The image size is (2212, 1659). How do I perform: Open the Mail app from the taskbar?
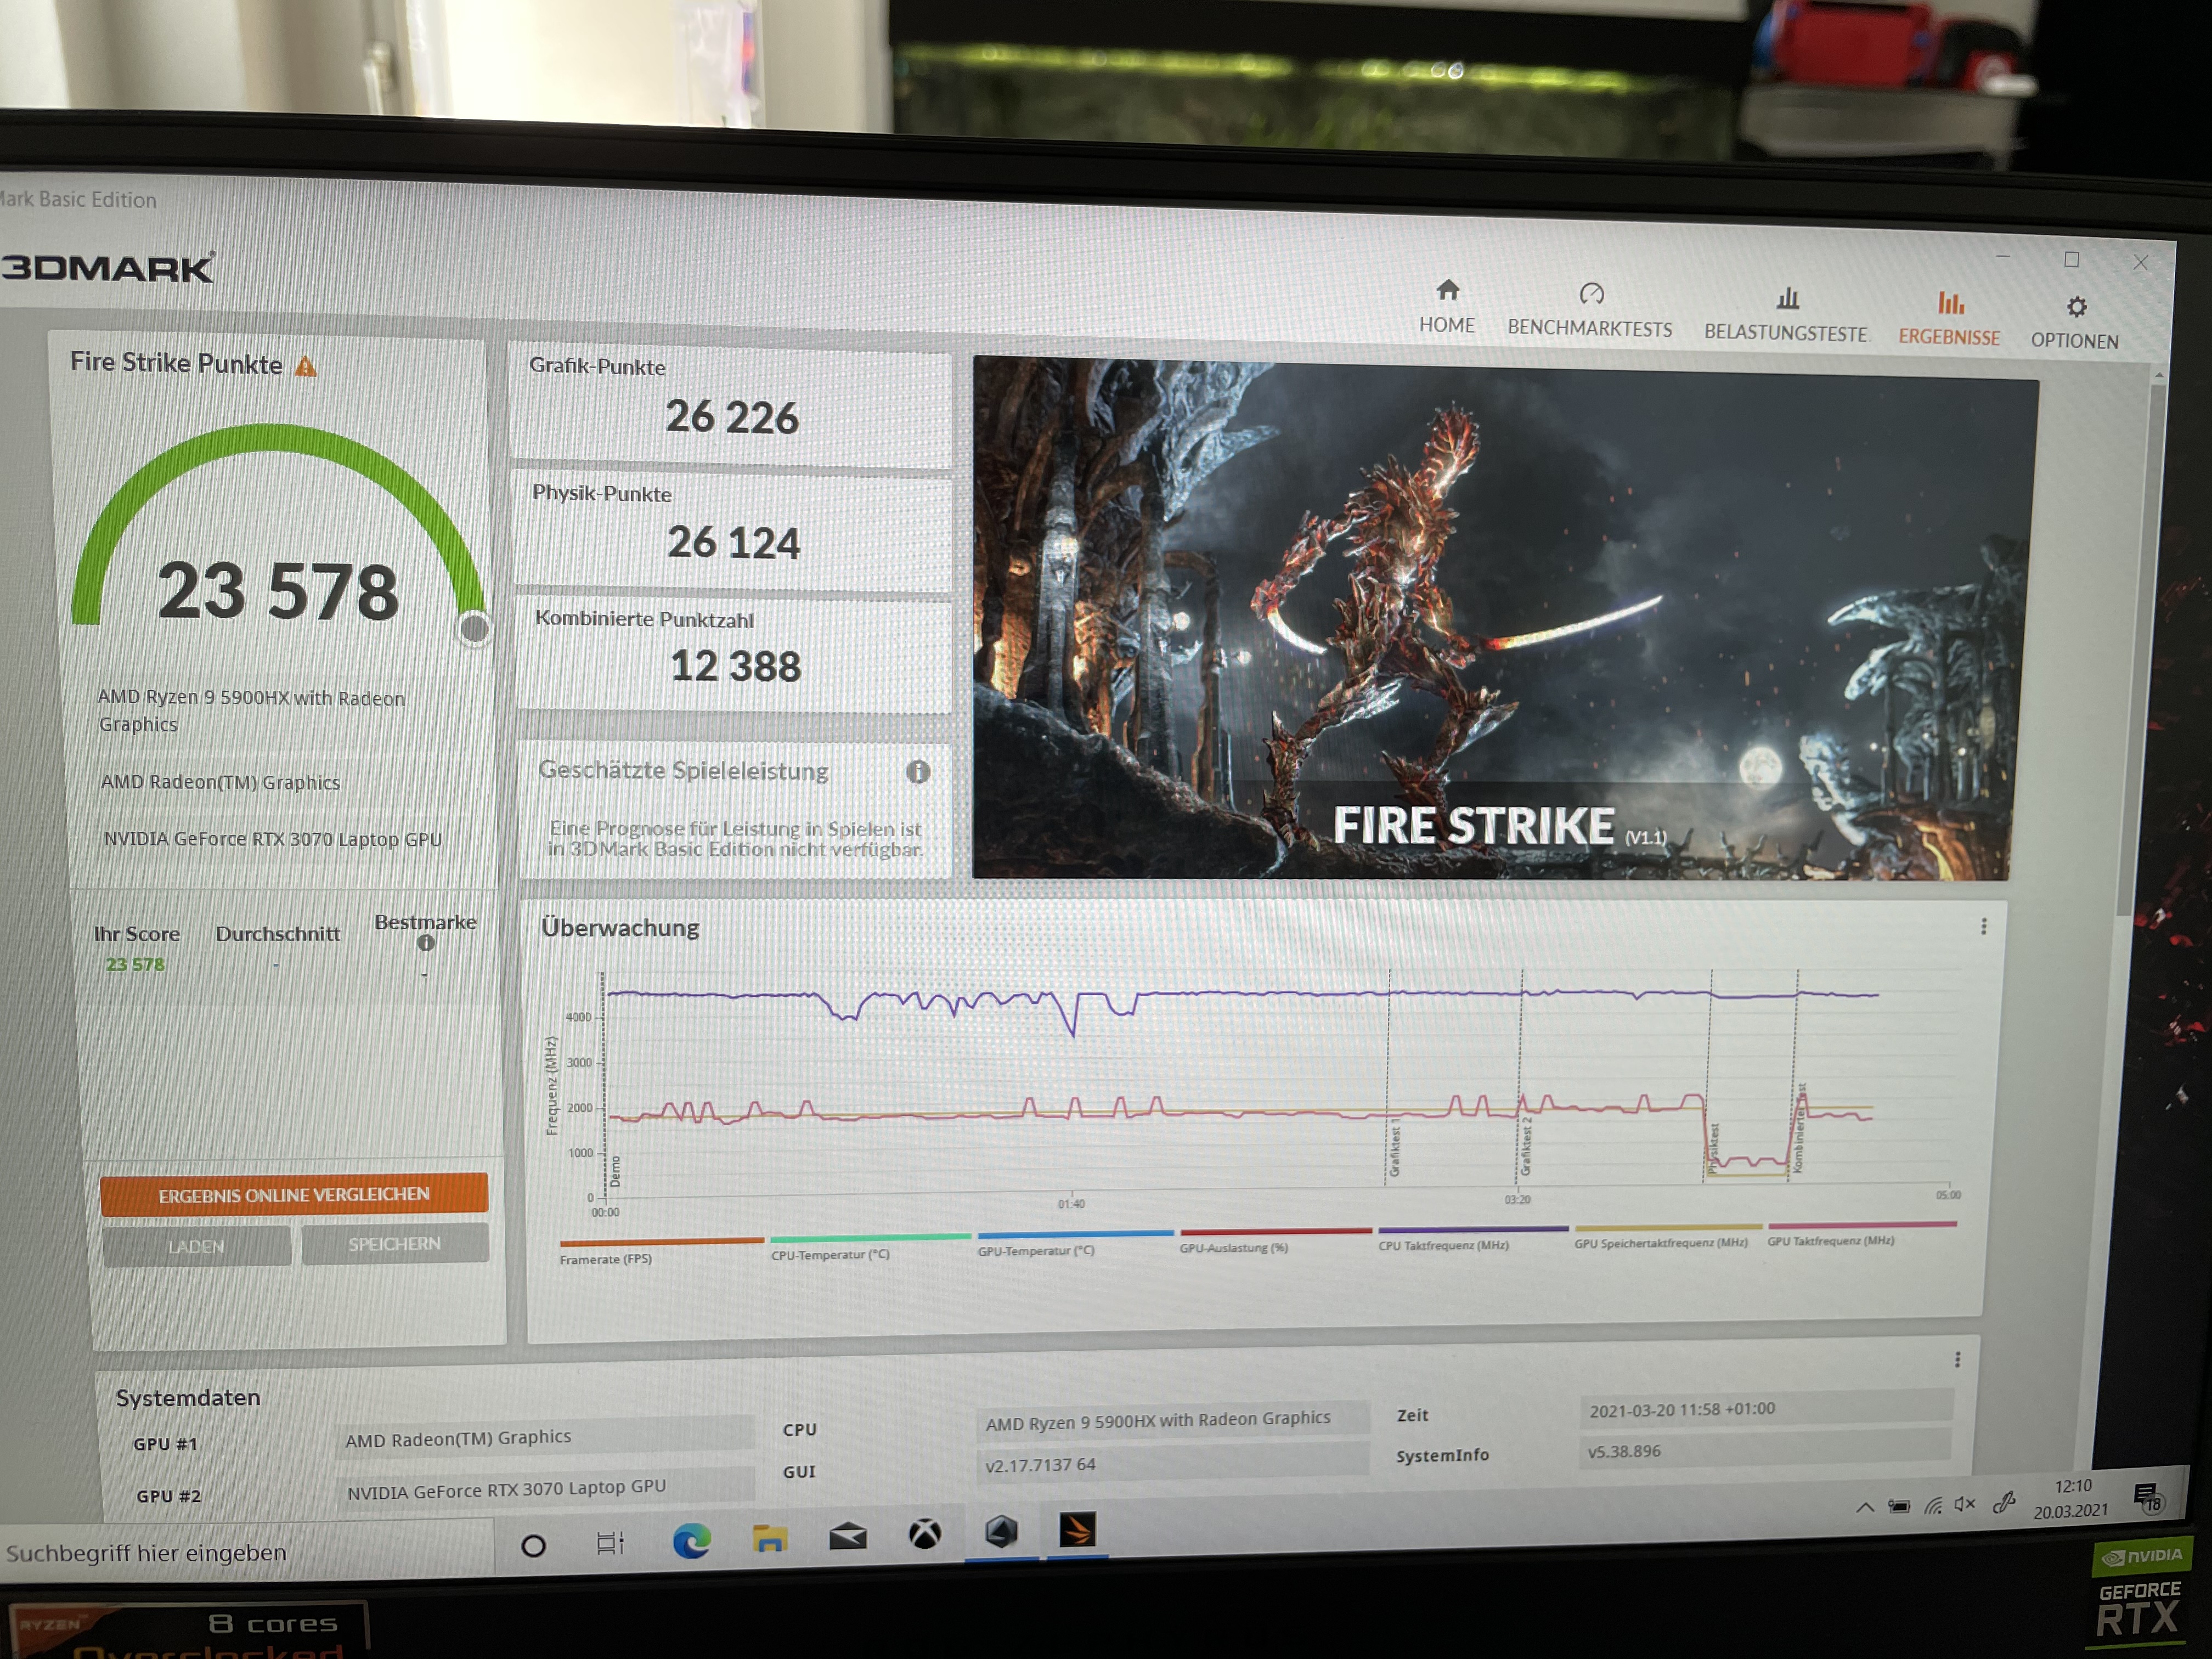[847, 1535]
